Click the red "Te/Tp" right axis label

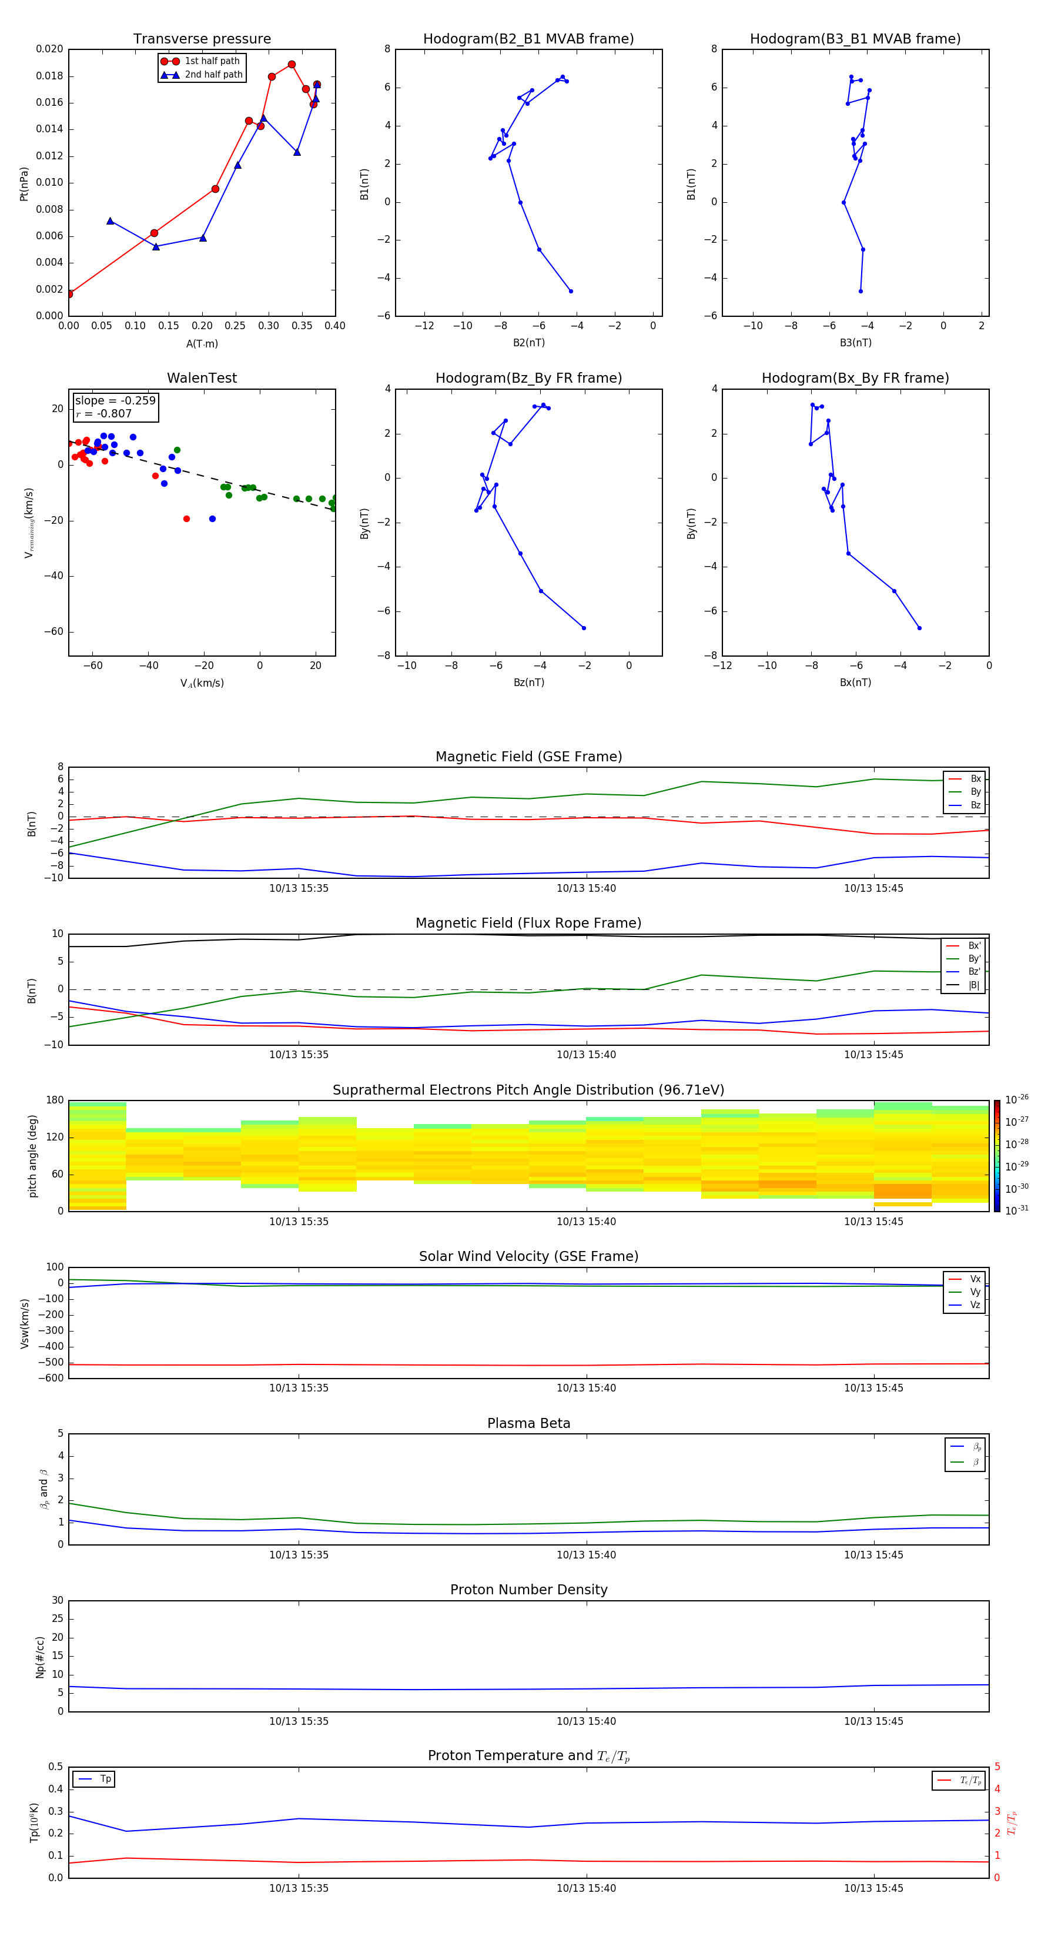(1012, 1822)
